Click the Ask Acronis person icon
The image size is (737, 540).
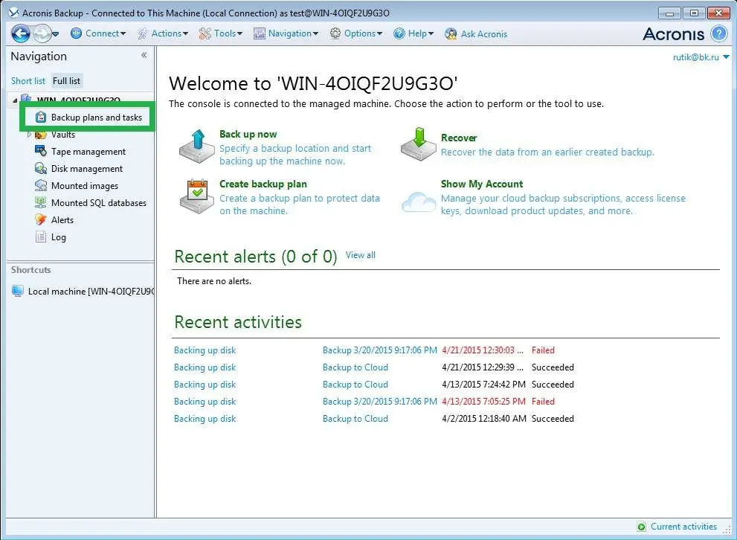coord(451,33)
